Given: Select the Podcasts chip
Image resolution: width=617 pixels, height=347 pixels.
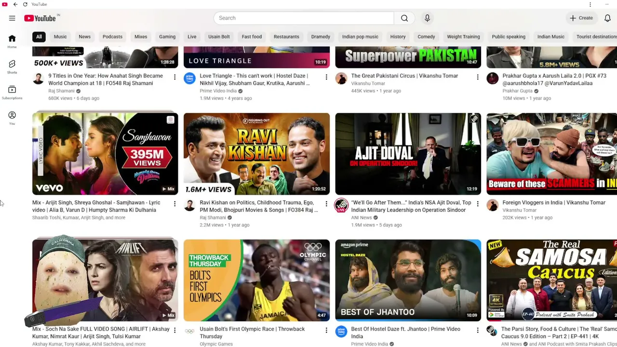Looking at the screenshot, I should (112, 37).
